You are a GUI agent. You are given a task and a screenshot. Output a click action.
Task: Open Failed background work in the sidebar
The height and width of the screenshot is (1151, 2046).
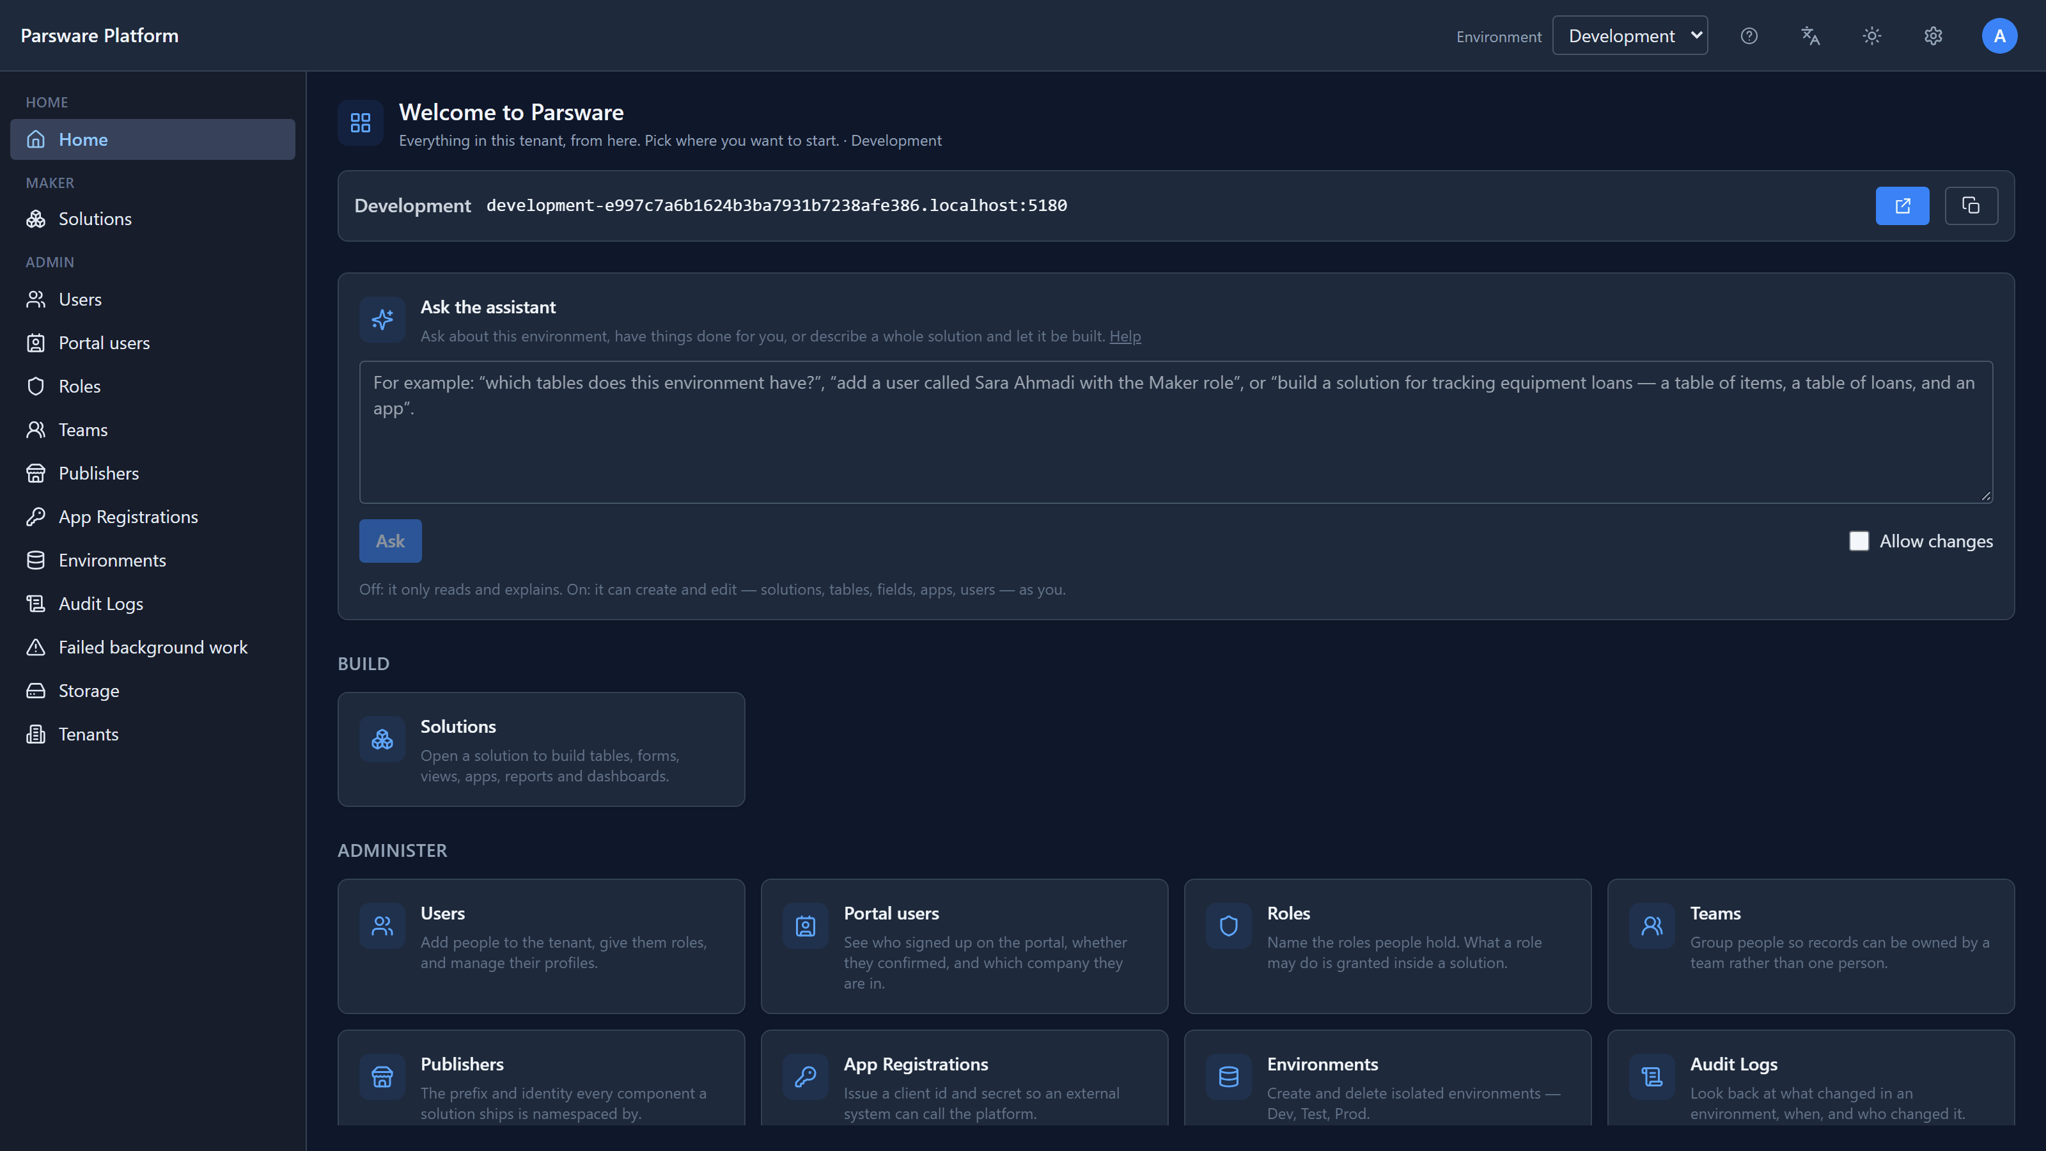coord(153,647)
